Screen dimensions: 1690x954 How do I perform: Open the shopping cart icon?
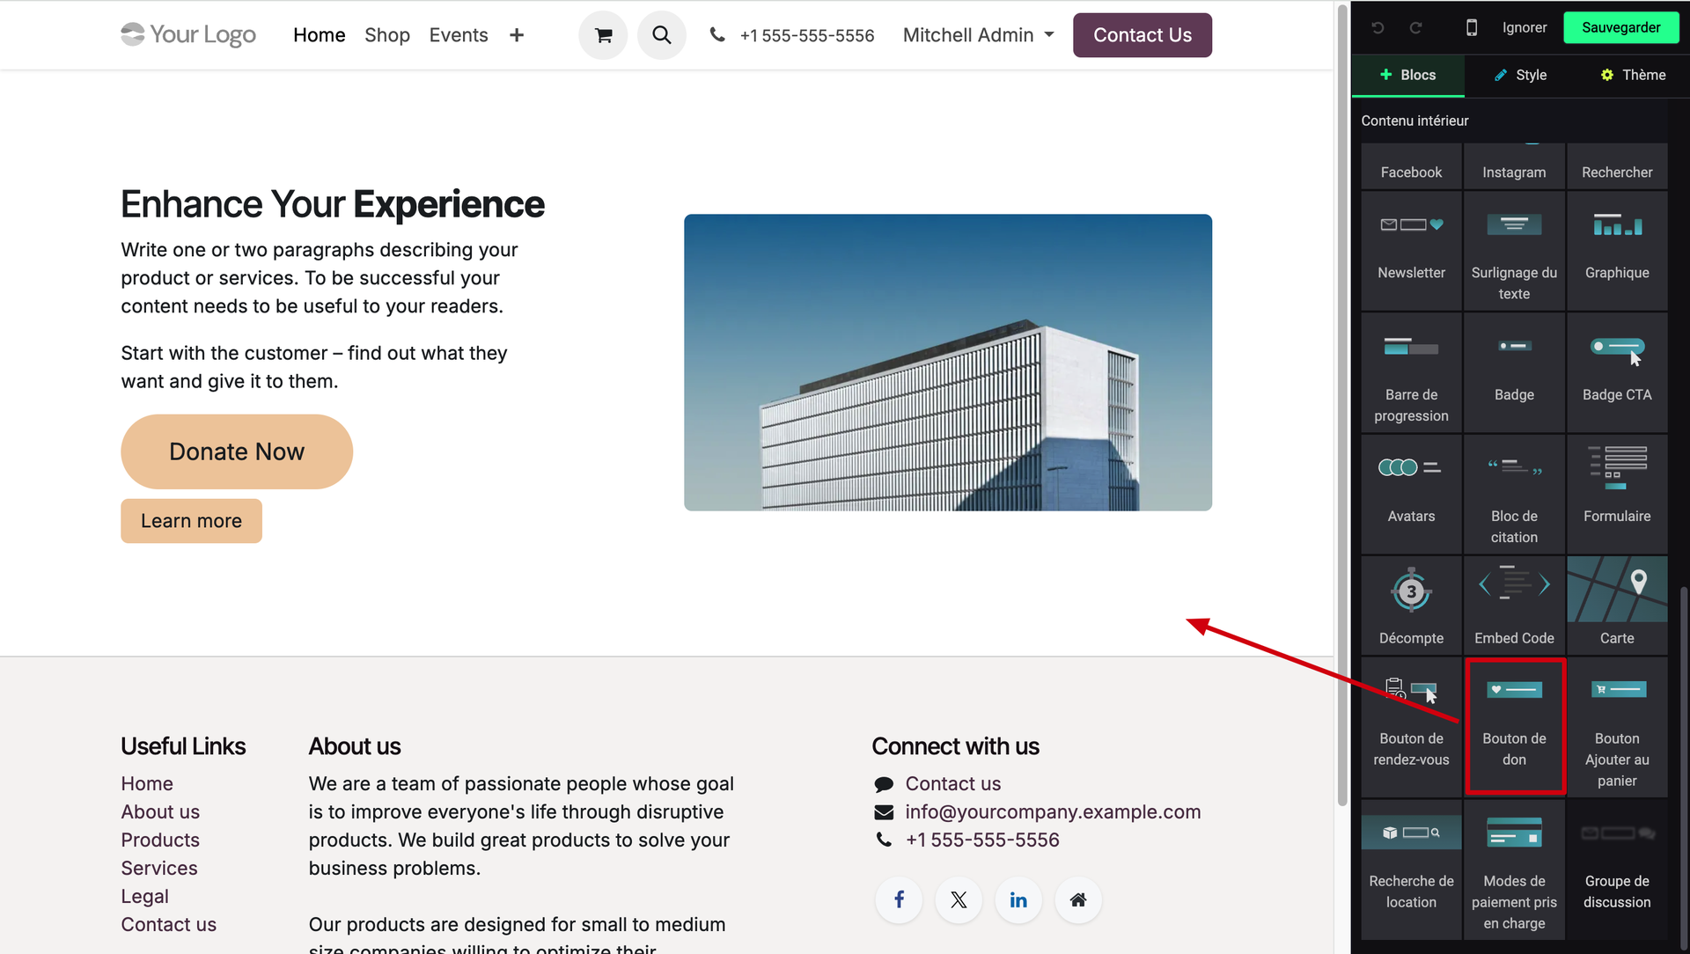point(603,35)
